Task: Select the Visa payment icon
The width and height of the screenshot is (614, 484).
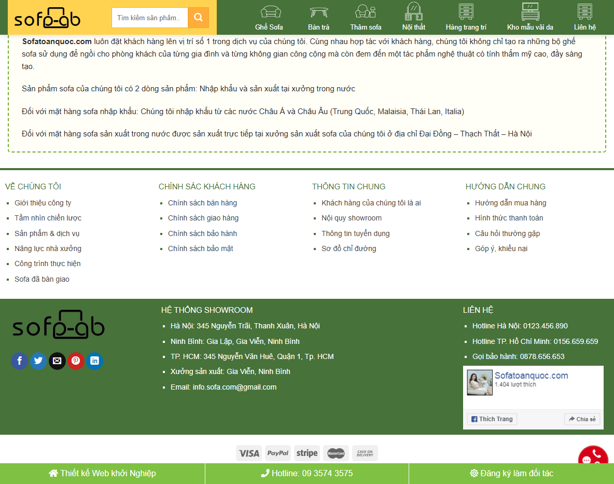Action: 249,453
